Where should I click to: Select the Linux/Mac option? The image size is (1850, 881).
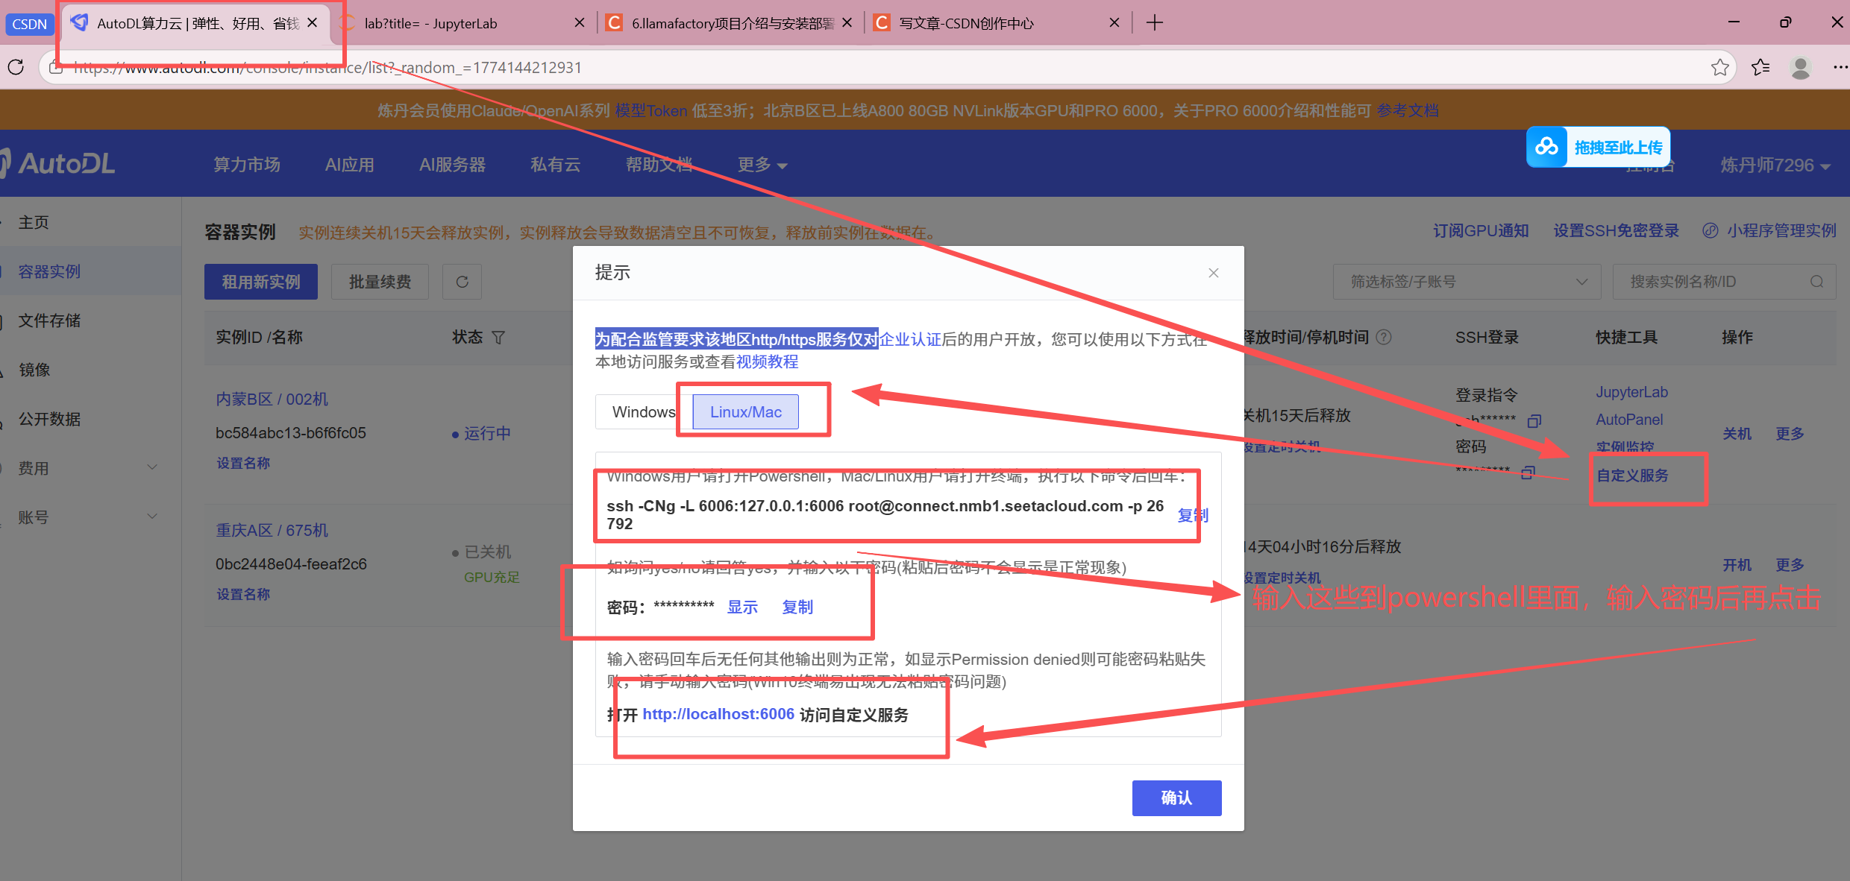(x=745, y=412)
